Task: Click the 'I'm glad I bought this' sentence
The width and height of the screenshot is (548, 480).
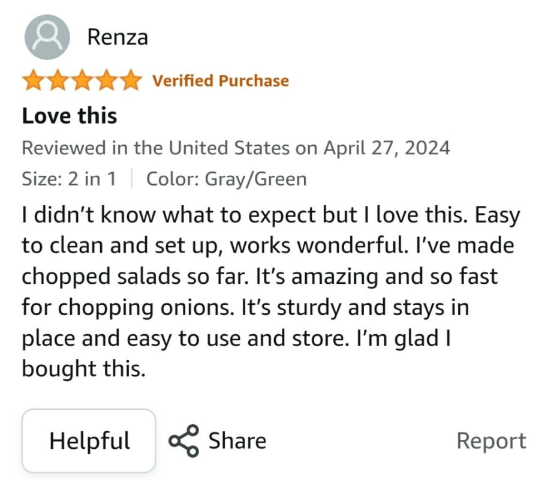Action: point(236,354)
